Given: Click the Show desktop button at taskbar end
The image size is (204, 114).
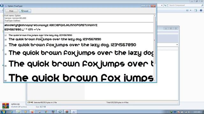Looking at the screenshot, I should pos(203,112).
